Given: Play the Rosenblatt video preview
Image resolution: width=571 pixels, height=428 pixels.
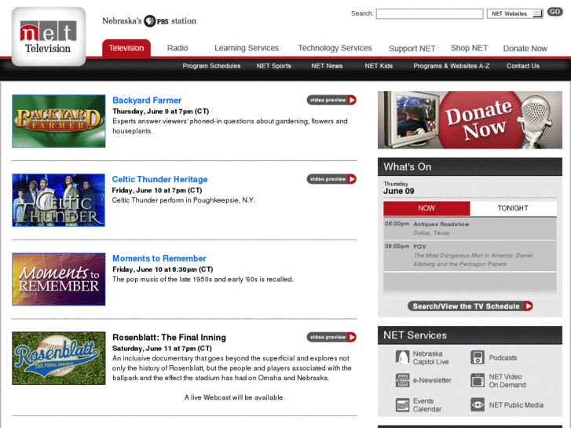Looking at the screenshot, I should [x=331, y=337].
